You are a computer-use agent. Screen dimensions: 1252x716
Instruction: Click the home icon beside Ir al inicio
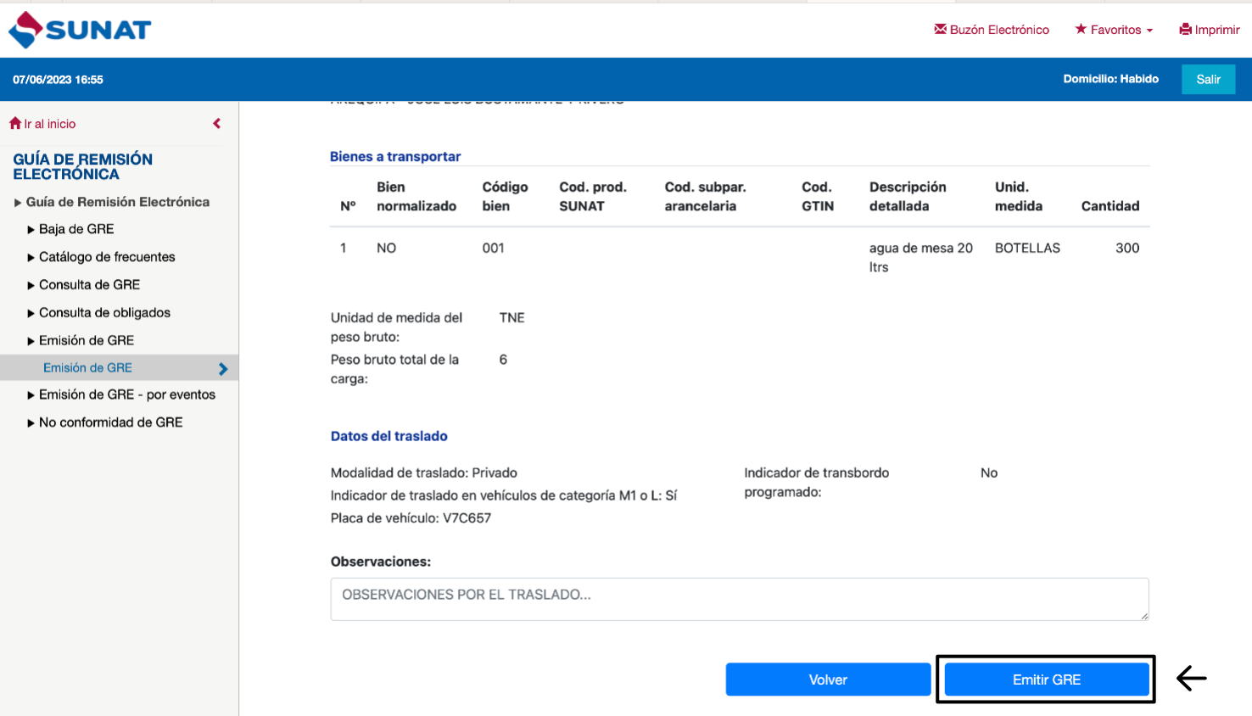click(15, 124)
